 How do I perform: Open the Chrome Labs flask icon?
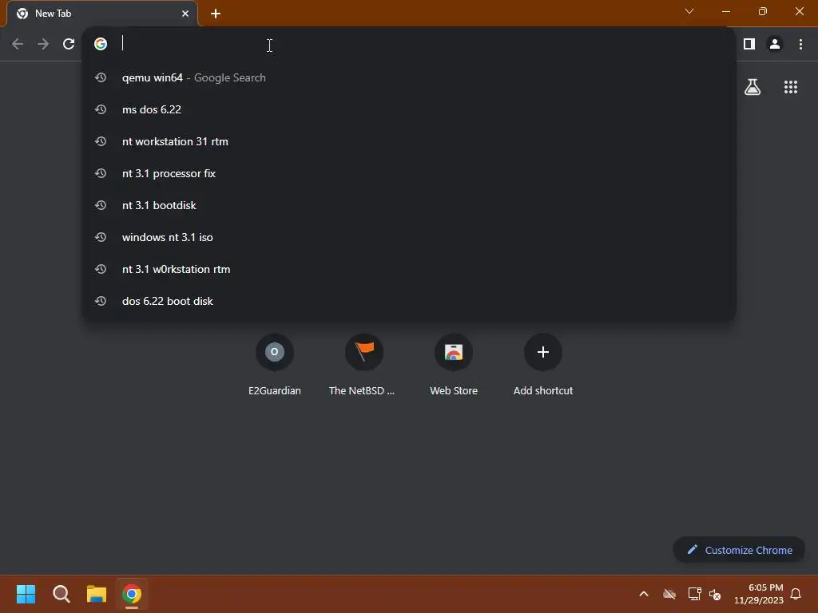pos(752,87)
